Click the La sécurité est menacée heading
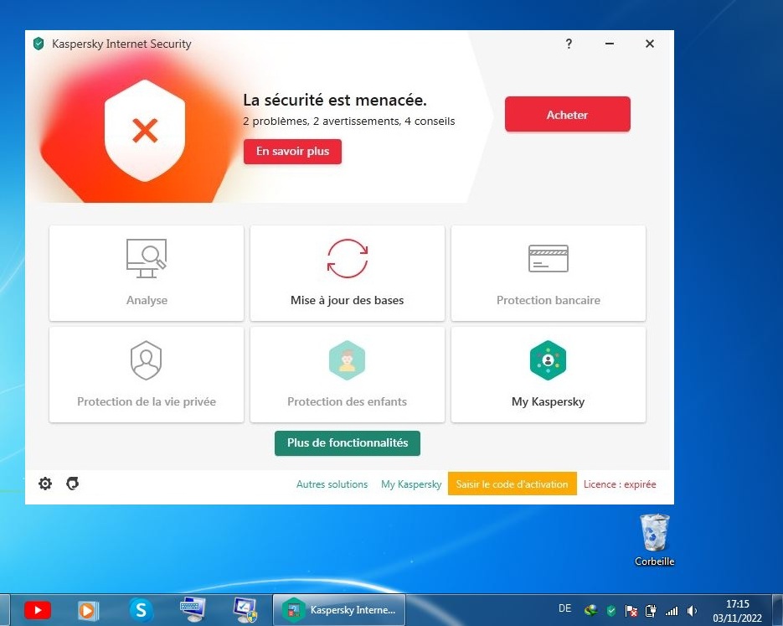Viewport: 783px width, 626px height. 335,100
